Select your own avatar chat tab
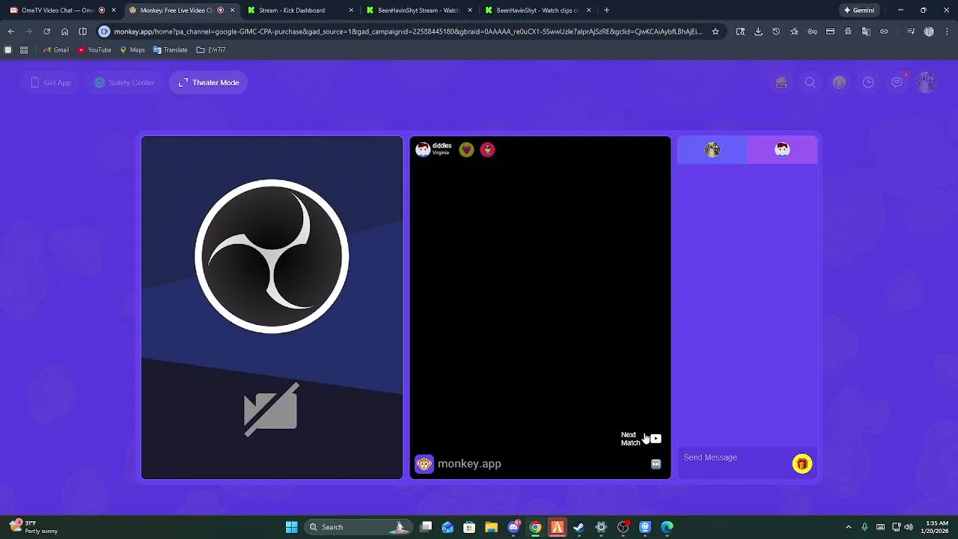Viewport: 958px width, 539px height. [713, 150]
